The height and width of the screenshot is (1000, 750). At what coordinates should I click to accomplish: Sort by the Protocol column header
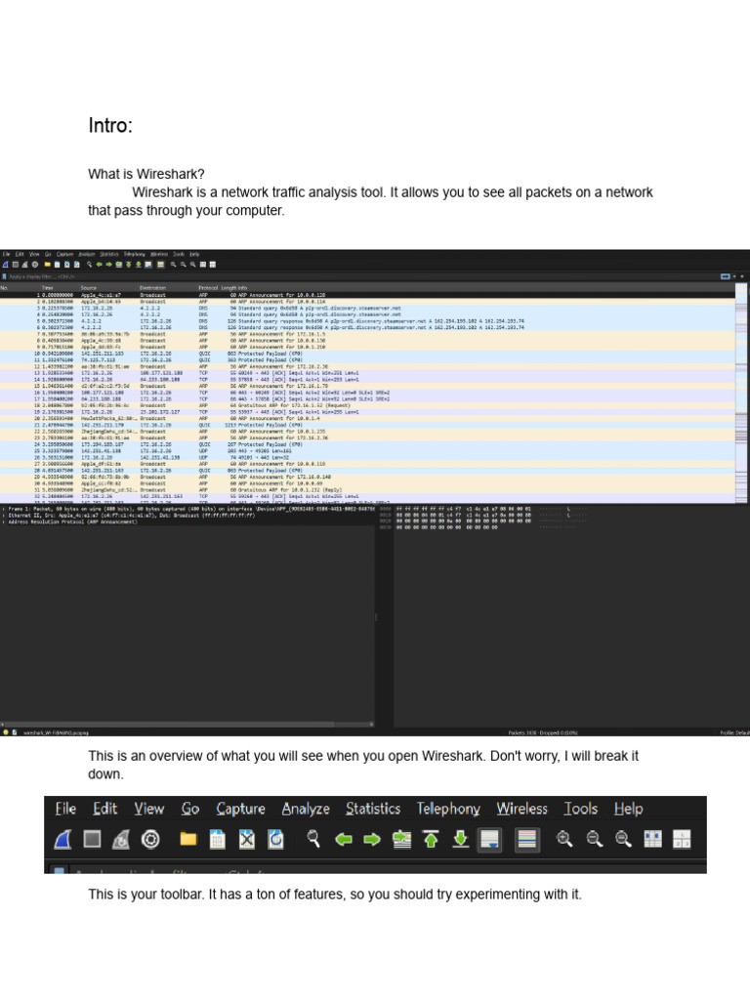pos(208,288)
